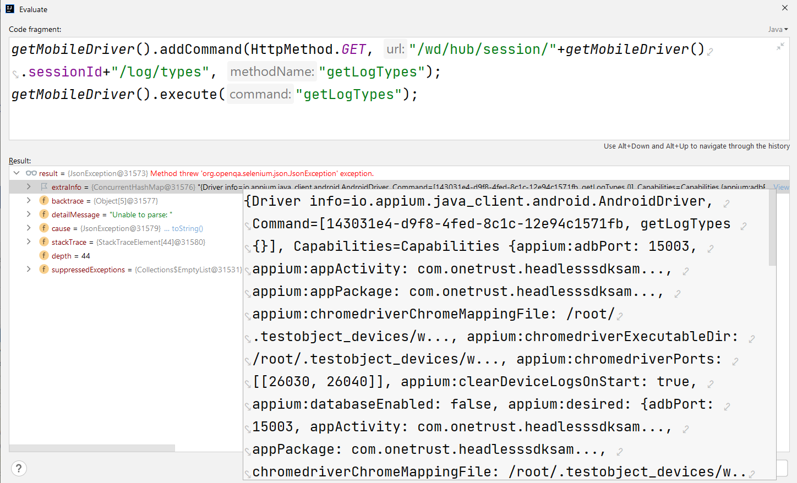The width and height of the screenshot is (797, 483).
Task: Click the detailMessage field icon
Action: (44, 214)
